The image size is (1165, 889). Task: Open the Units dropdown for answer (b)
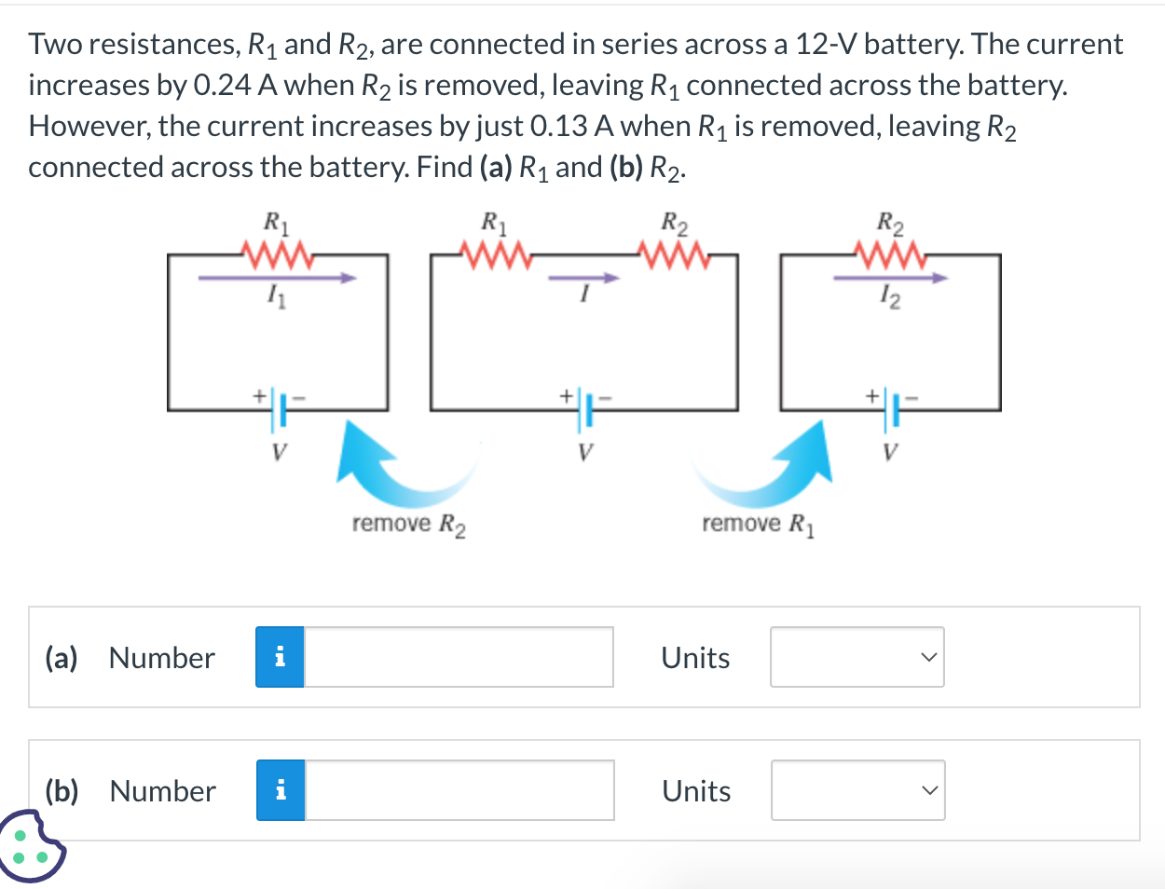857,790
